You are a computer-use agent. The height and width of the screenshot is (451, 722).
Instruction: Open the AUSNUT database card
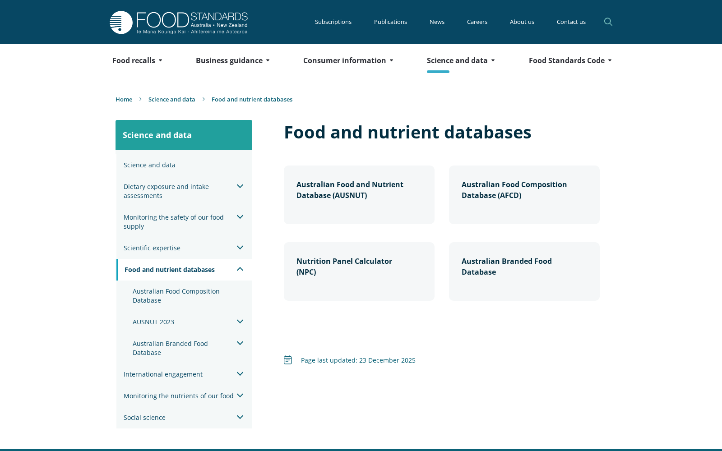coord(359,195)
